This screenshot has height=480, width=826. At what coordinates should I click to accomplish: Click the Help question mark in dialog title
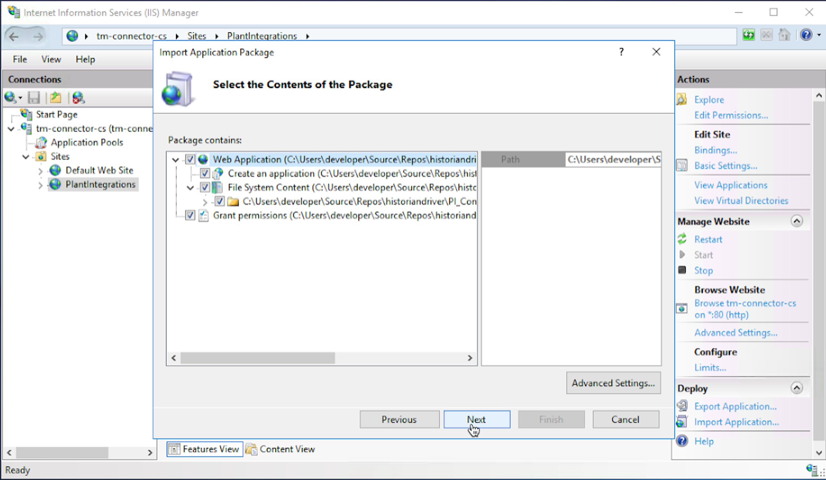click(x=621, y=52)
